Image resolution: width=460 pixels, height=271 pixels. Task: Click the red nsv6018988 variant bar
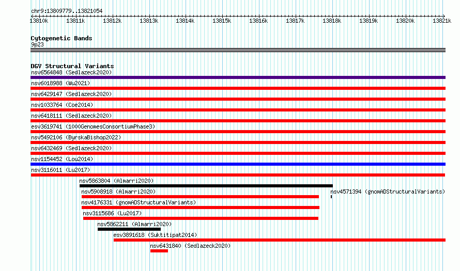[238, 88]
